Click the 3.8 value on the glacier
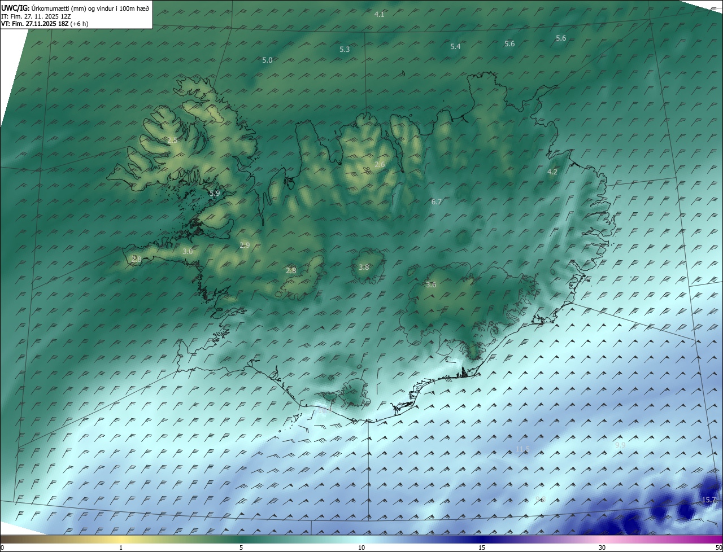723x552 pixels. tap(364, 268)
